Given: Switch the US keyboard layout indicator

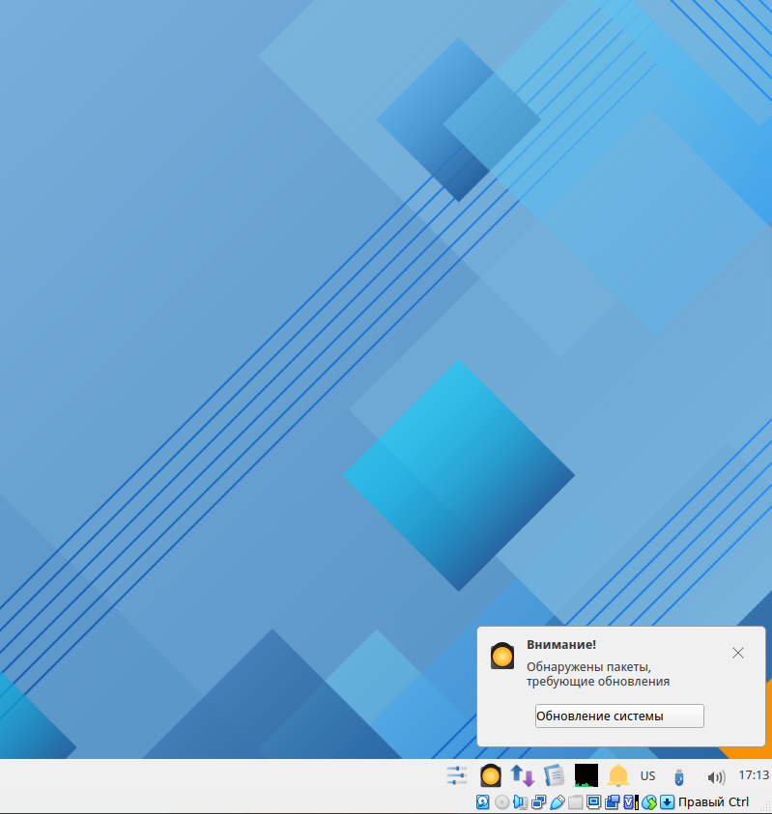Looking at the screenshot, I should (x=647, y=776).
